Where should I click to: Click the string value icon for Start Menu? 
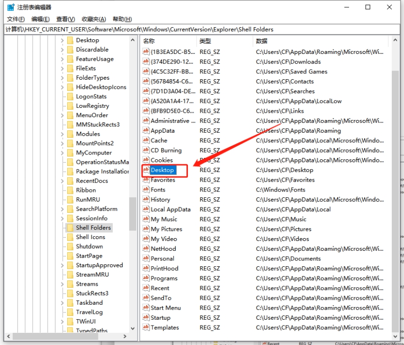[x=146, y=308]
